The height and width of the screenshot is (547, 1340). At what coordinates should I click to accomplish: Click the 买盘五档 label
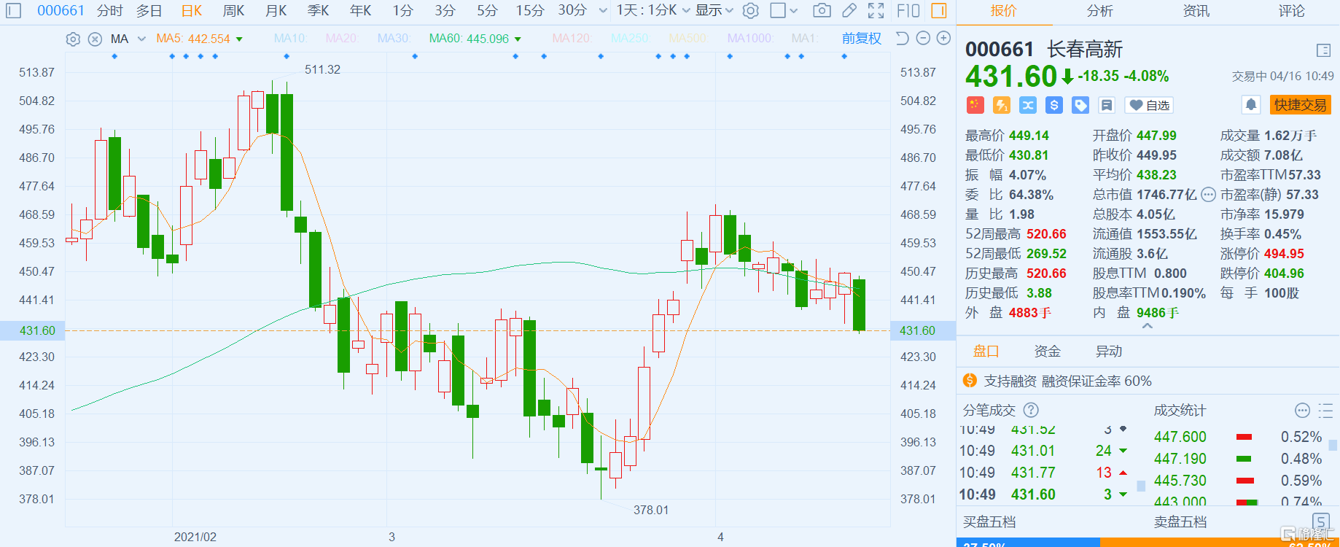coord(989,522)
